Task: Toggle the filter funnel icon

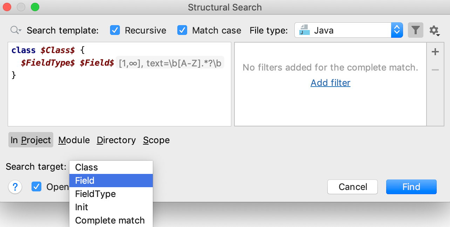Action: pyautogui.click(x=416, y=30)
